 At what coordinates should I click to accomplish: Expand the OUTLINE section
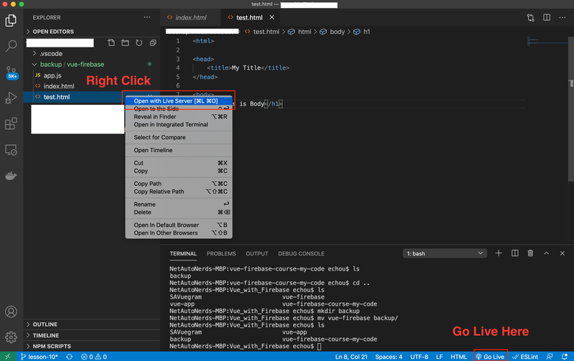(44, 324)
